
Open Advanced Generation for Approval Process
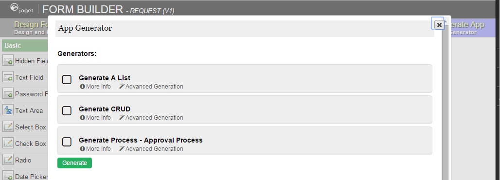point(151,149)
